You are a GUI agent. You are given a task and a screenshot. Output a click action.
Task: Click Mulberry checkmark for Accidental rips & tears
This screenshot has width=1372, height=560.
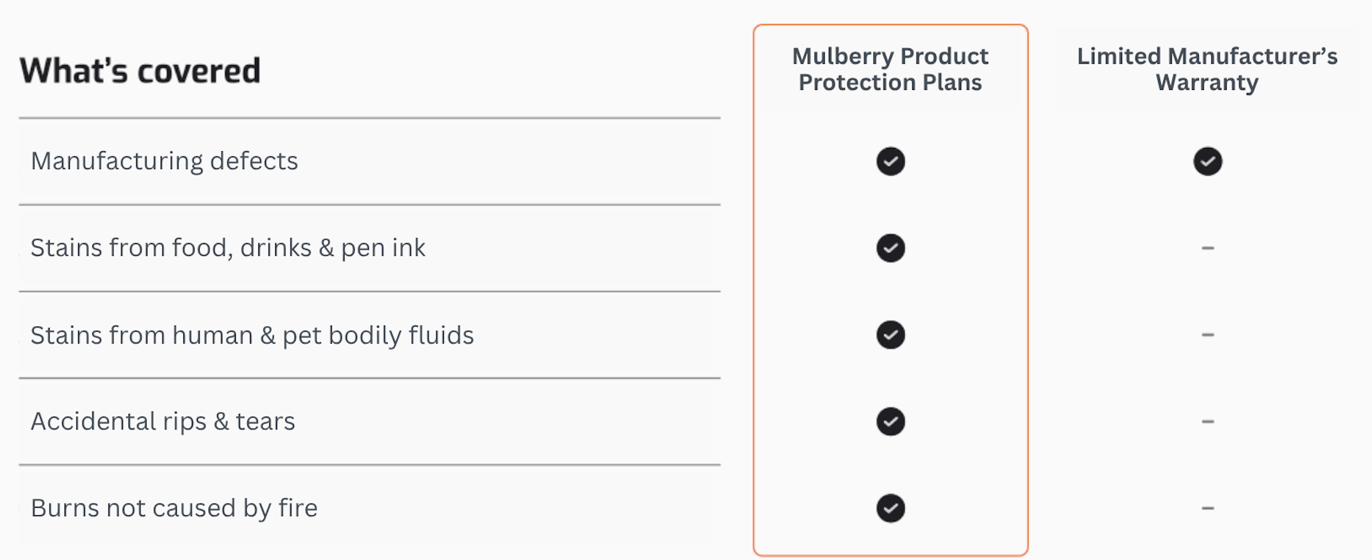pyautogui.click(x=890, y=421)
